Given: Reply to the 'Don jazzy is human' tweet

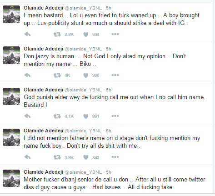Looking at the screenshot, I should coord(27,75).
